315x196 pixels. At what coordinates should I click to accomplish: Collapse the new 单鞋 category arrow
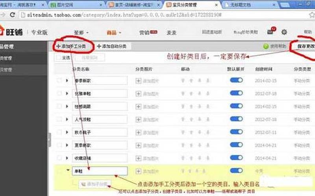68,170
